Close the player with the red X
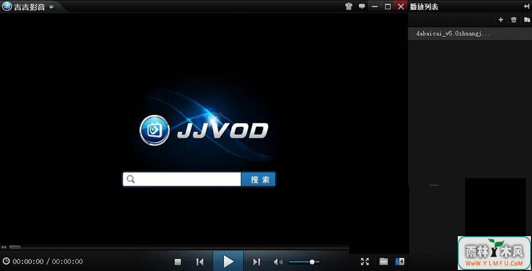Viewport: 532px width, 271px height. coord(401,6)
